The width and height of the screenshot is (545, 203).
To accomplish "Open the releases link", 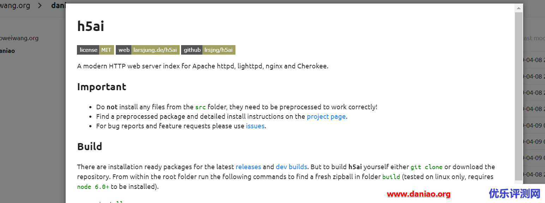I will [248, 167].
